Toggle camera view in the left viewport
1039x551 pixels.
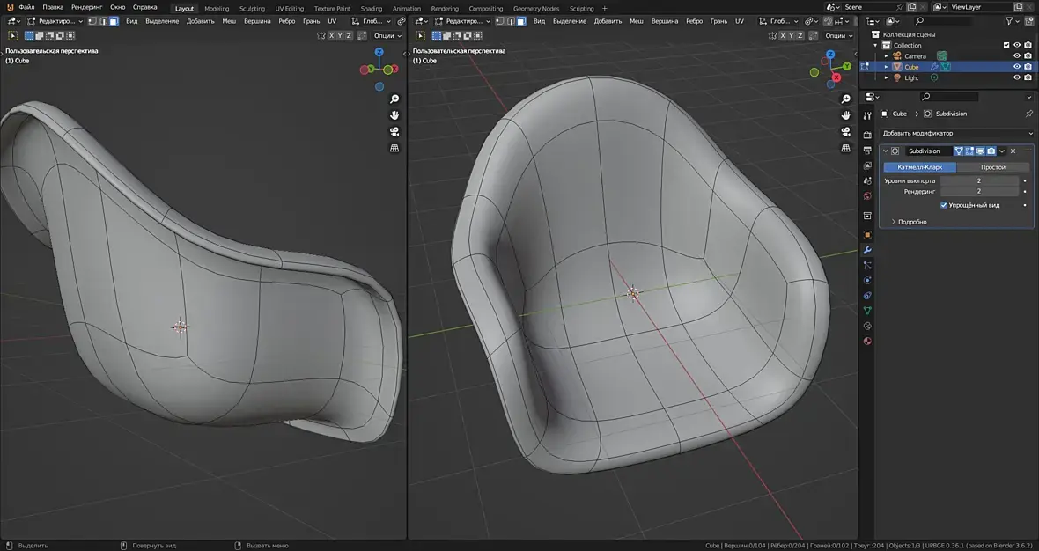tap(394, 131)
